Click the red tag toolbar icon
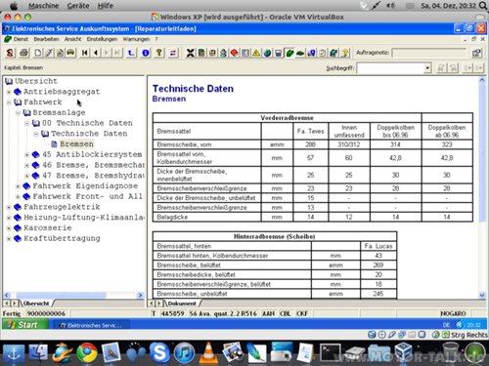The height and width of the screenshot is (366, 489). pos(234,53)
